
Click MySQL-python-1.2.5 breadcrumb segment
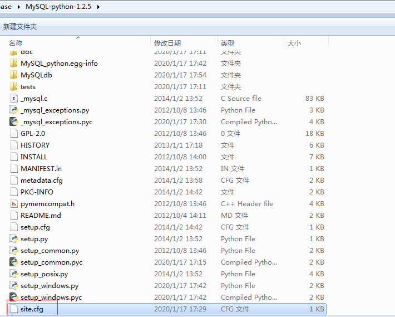tap(58, 7)
